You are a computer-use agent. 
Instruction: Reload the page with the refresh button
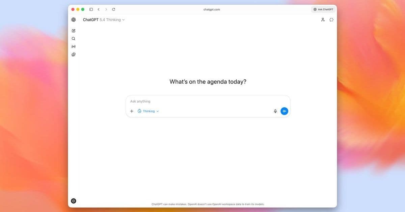pyautogui.click(x=113, y=9)
